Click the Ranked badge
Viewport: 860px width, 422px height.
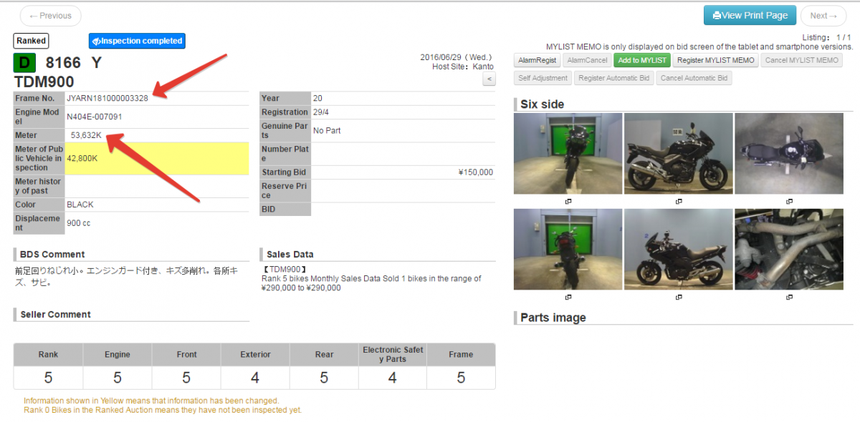(x=32, y=41)
